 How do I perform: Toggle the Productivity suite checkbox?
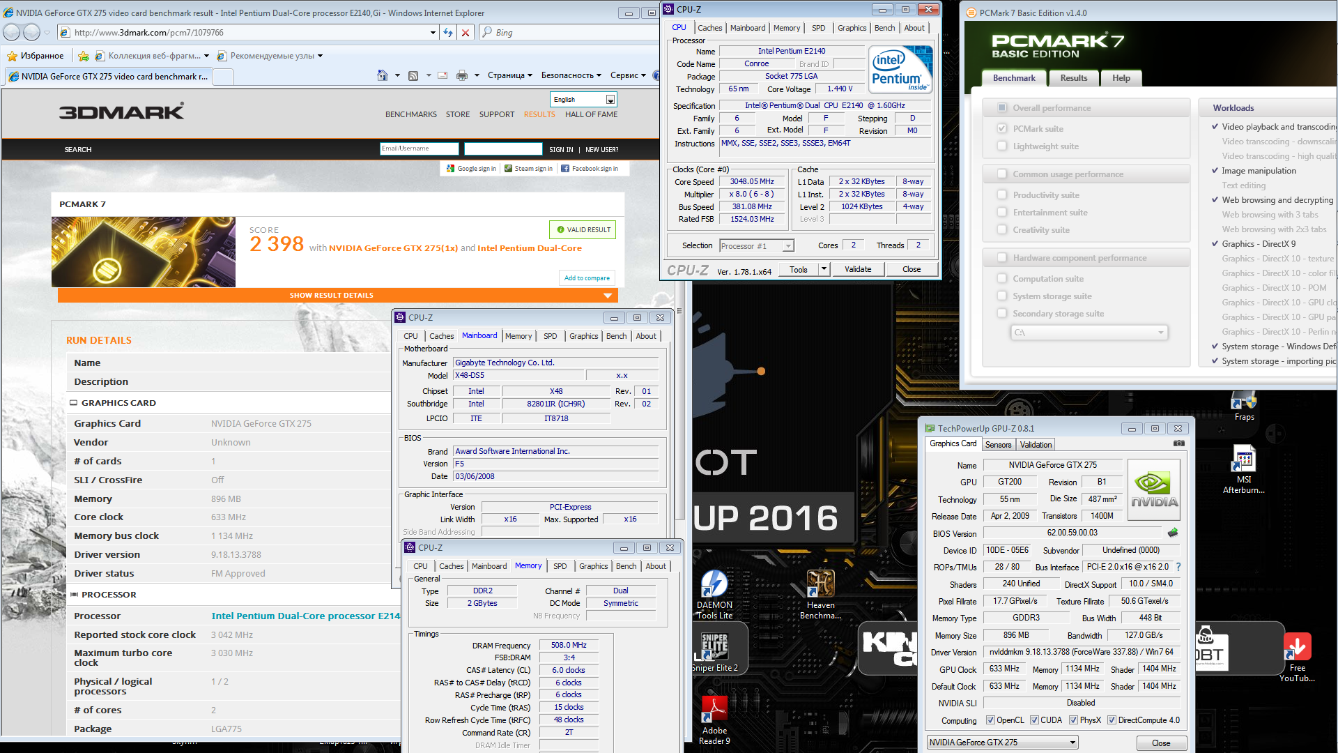[1002, 195]
